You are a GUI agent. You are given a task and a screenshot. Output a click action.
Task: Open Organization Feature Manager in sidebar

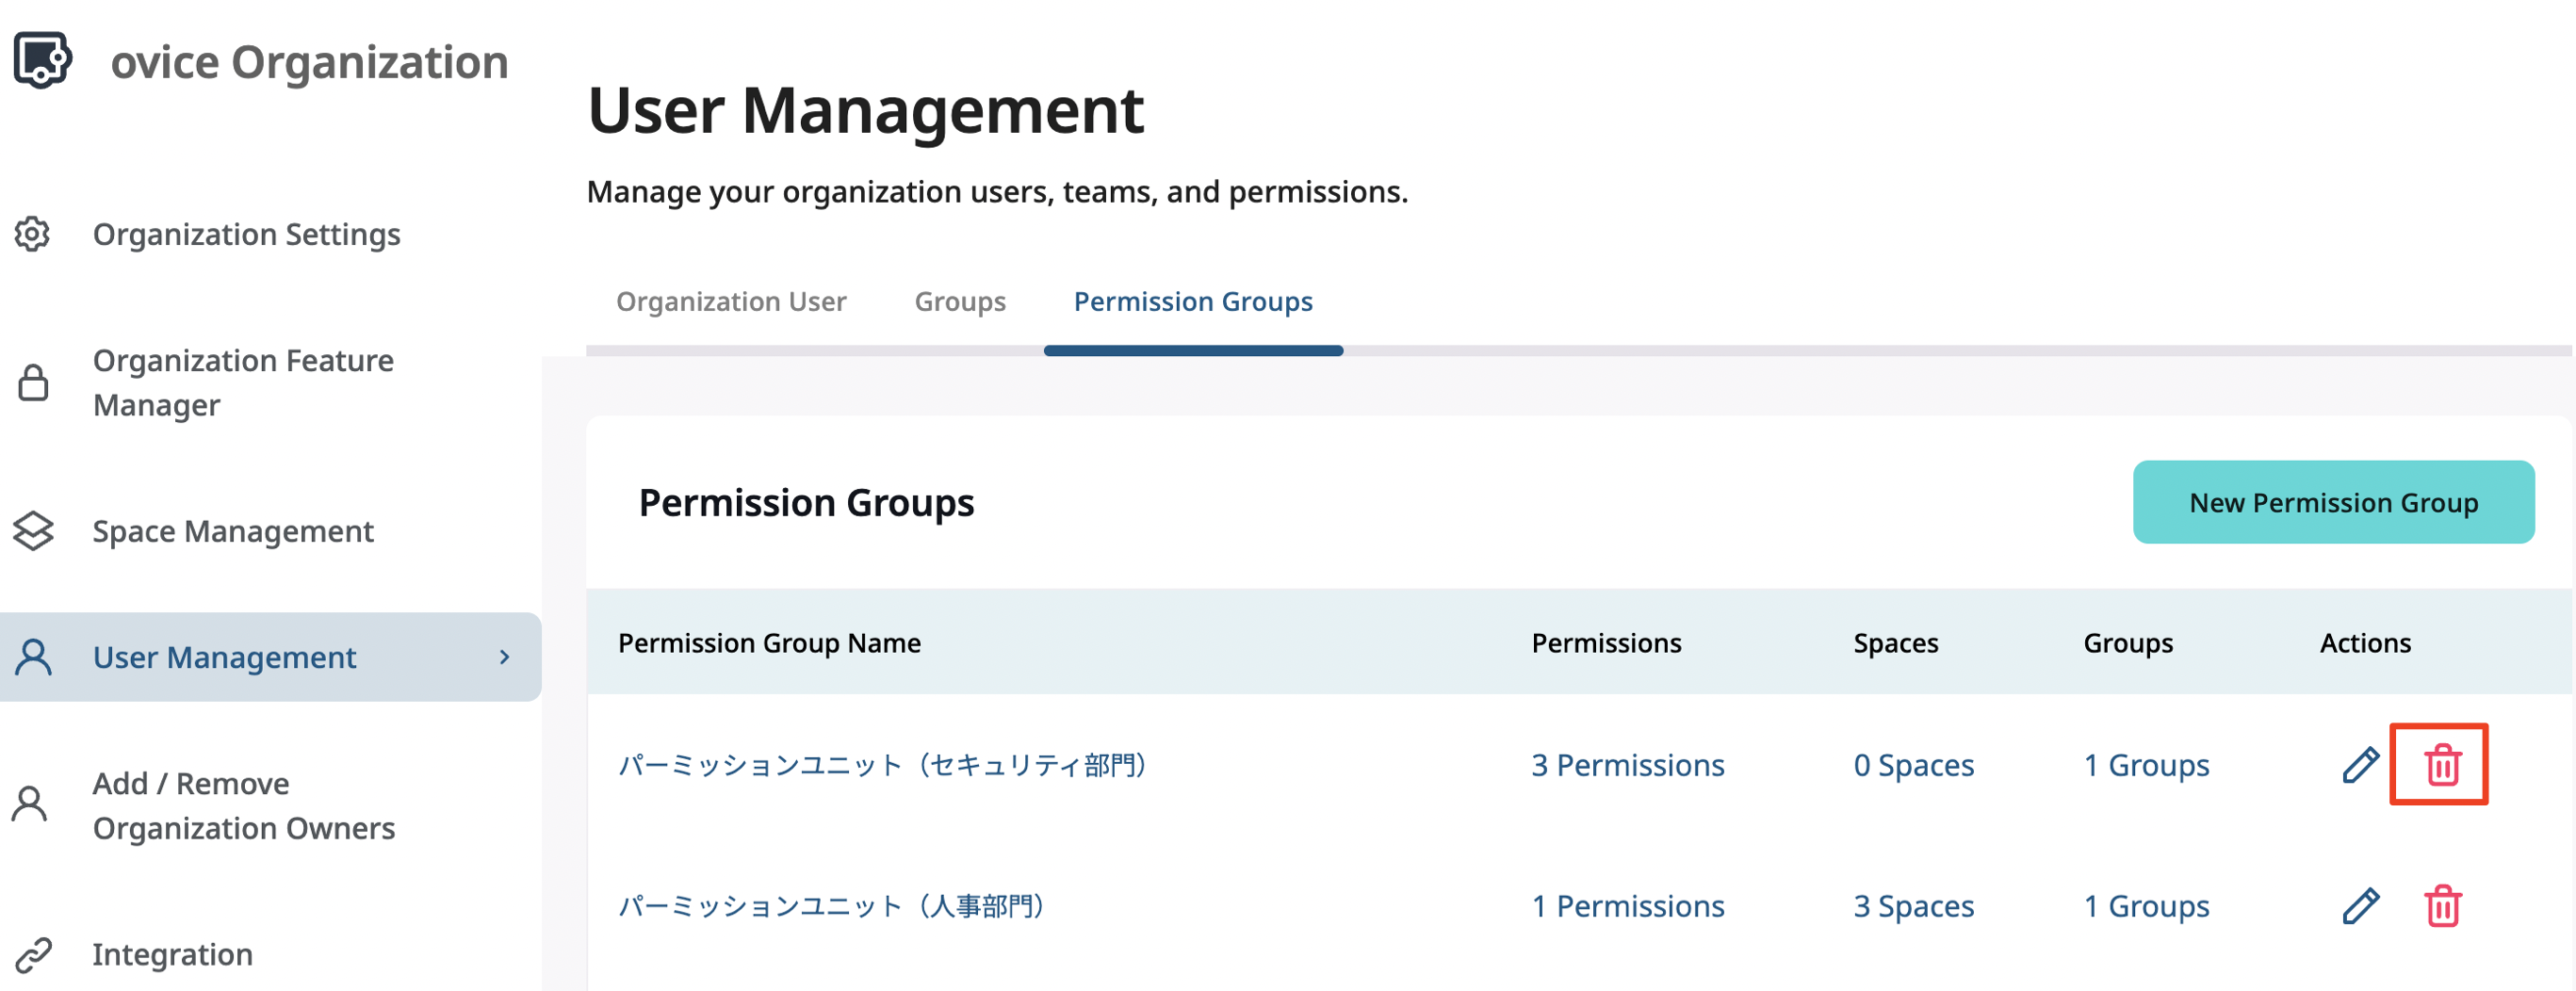coord(244,383)
